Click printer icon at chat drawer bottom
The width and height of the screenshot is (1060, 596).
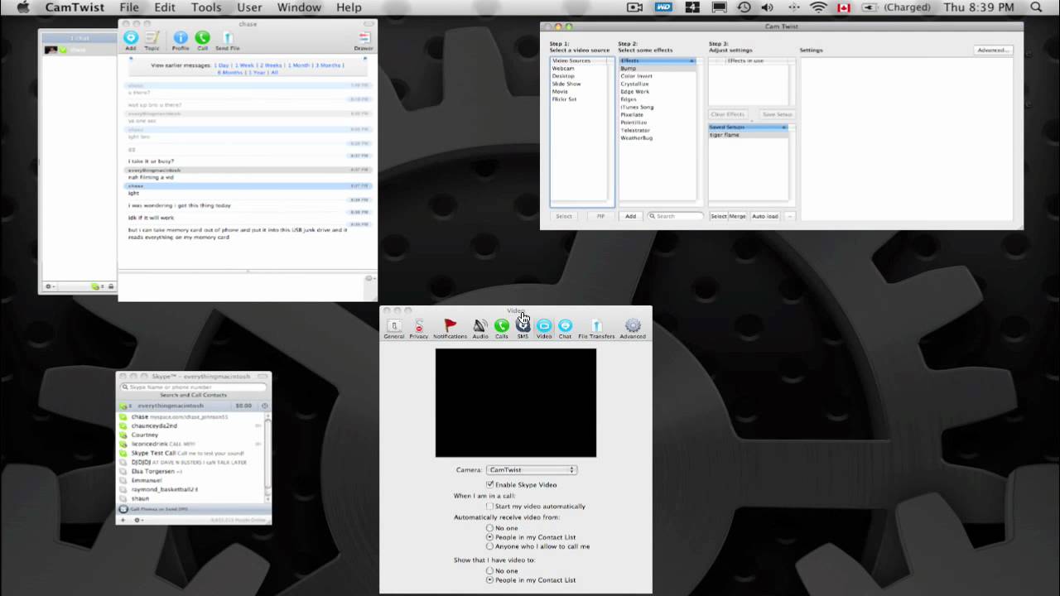pyautogui.click(x=111, y=286)
